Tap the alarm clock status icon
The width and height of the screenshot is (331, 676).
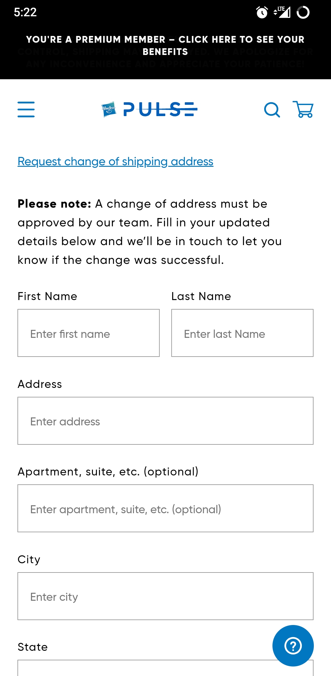262,13
